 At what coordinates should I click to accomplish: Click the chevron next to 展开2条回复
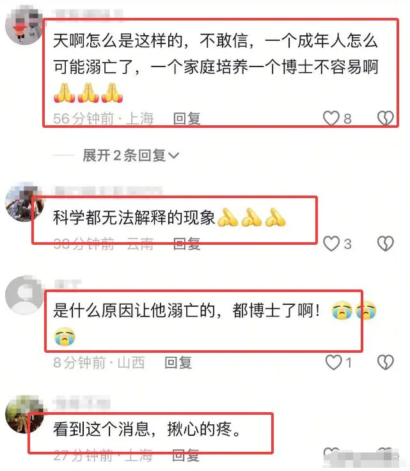[x=173, y=155]
